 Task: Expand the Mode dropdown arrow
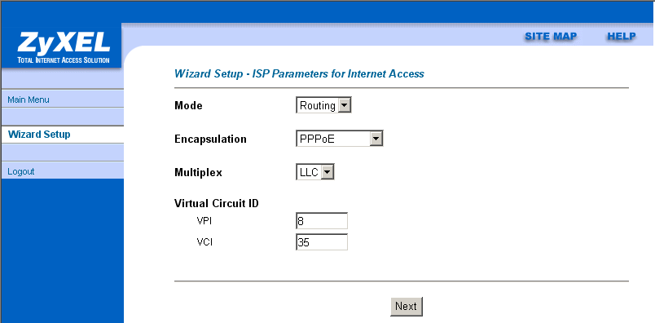click(344, 105)
